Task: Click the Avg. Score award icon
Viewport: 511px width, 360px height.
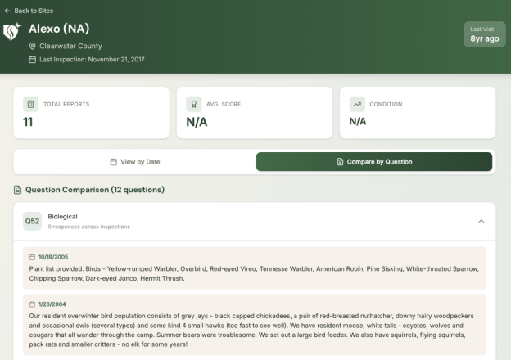Action: [193, 104]
